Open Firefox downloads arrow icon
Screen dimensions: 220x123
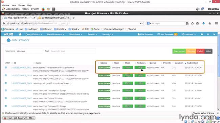(x=203, y=24)
